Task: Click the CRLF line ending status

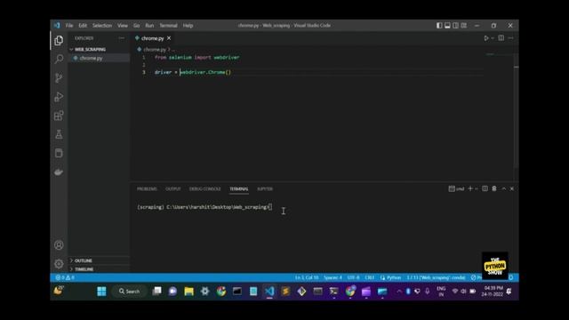Action: pos(370,277)
